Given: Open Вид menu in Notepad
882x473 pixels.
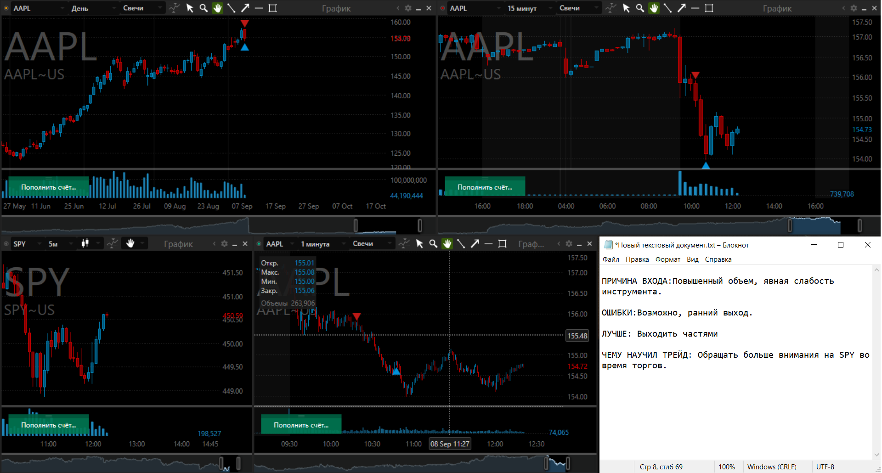Looking at the screenshot, I should [693, 259].
